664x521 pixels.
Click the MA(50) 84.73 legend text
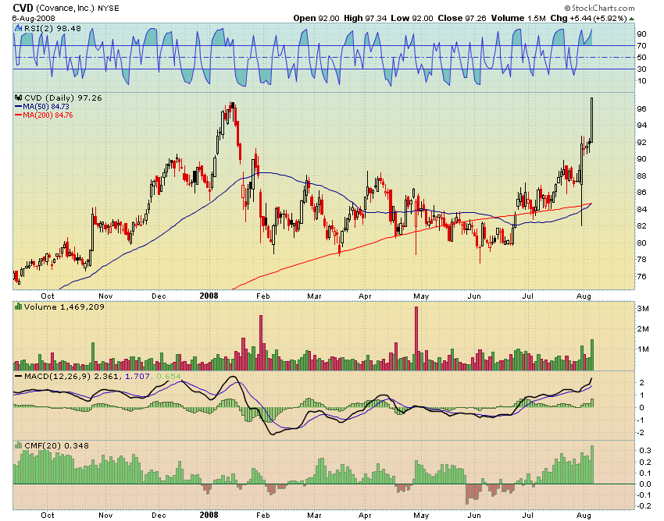(x=46, y=107)
